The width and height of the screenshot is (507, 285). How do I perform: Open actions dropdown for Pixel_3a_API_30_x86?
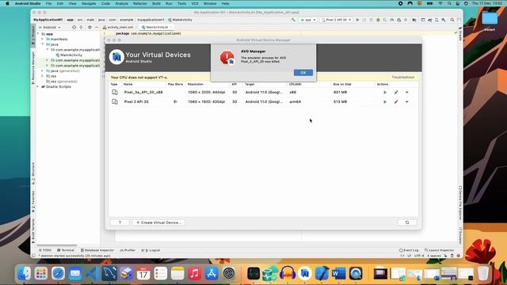[406, 93]
